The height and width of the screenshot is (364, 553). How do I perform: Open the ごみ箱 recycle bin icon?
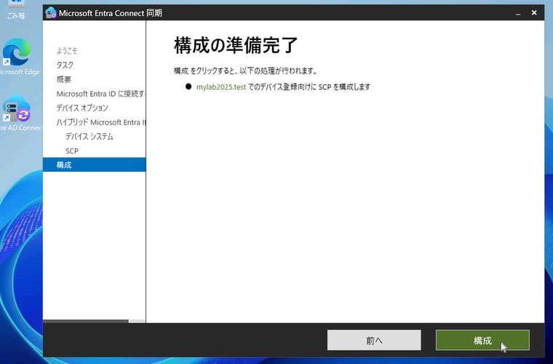(x=16, y=10)
